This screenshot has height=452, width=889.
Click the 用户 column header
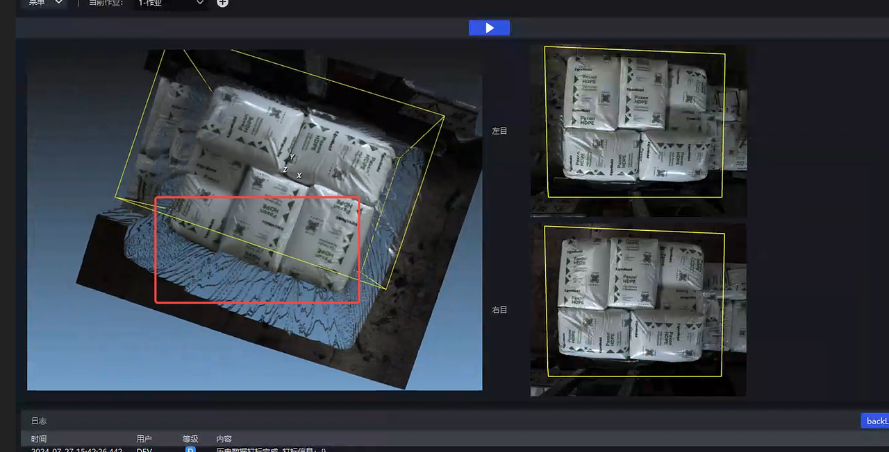point(144,439)
